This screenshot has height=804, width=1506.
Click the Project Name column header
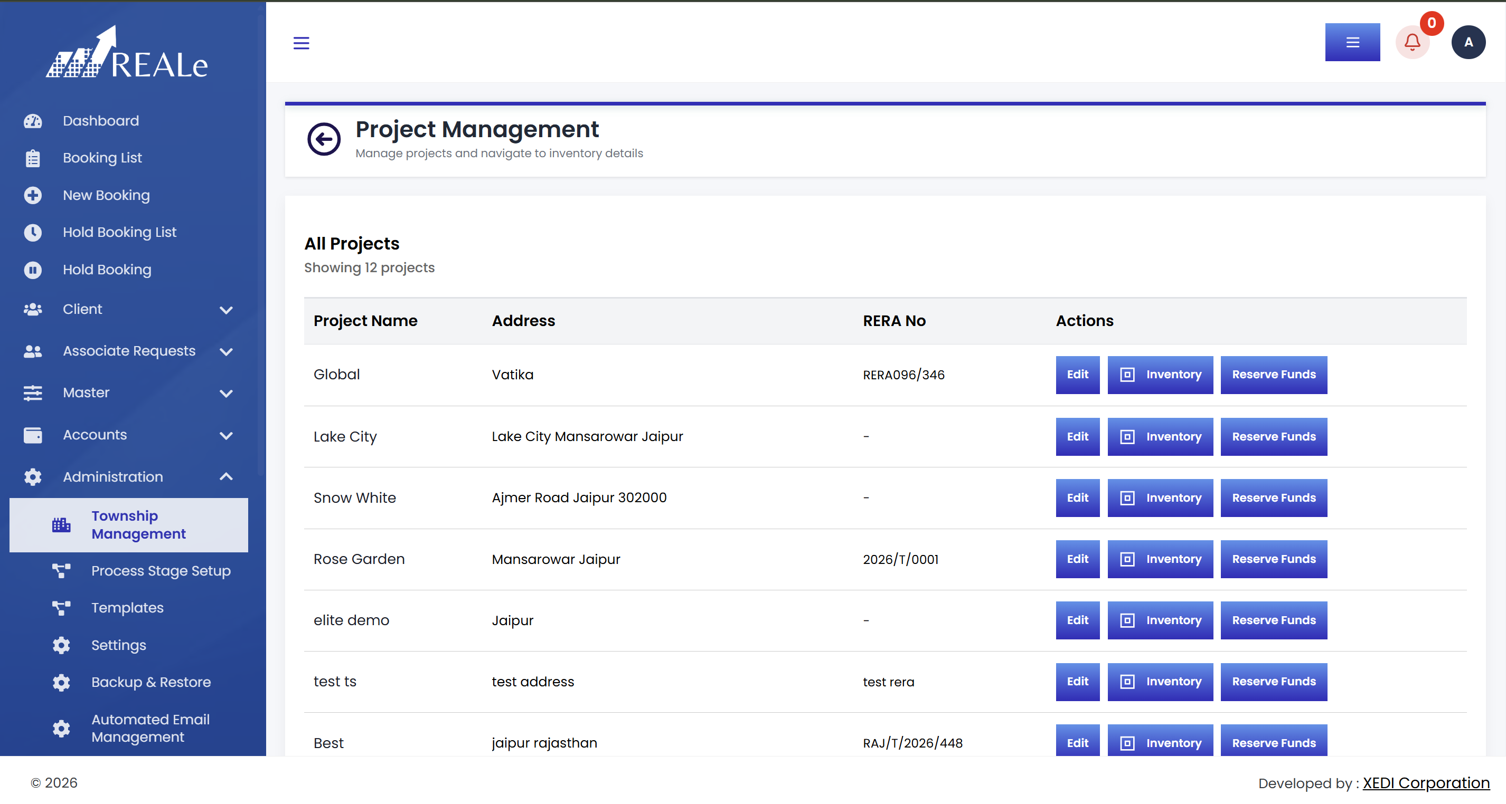coord(365,321)
